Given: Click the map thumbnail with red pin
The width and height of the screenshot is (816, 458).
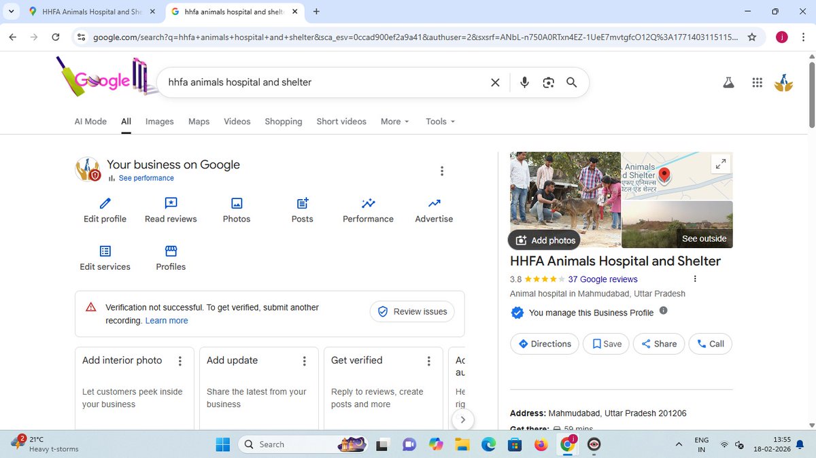Looking at the screenshot, I should pos(677,175).
